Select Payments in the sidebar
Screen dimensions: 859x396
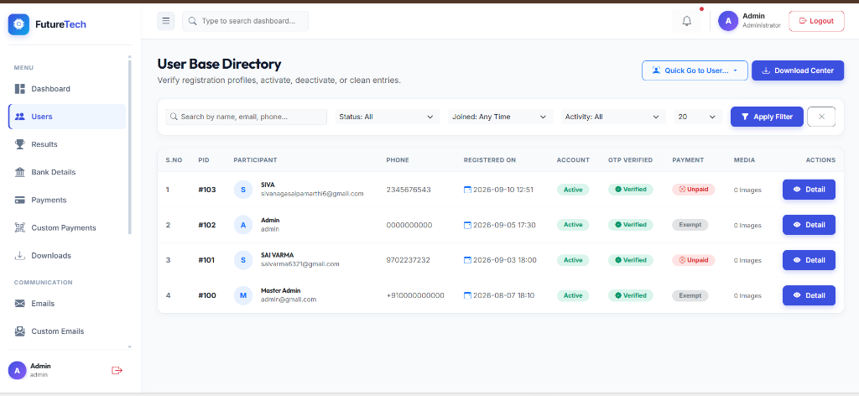tap(67, 200)
